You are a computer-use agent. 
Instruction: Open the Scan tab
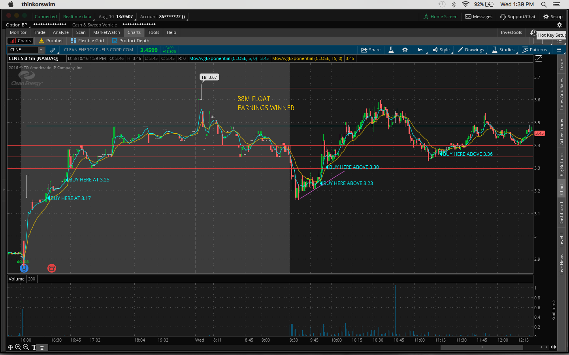tap(81, 32)
